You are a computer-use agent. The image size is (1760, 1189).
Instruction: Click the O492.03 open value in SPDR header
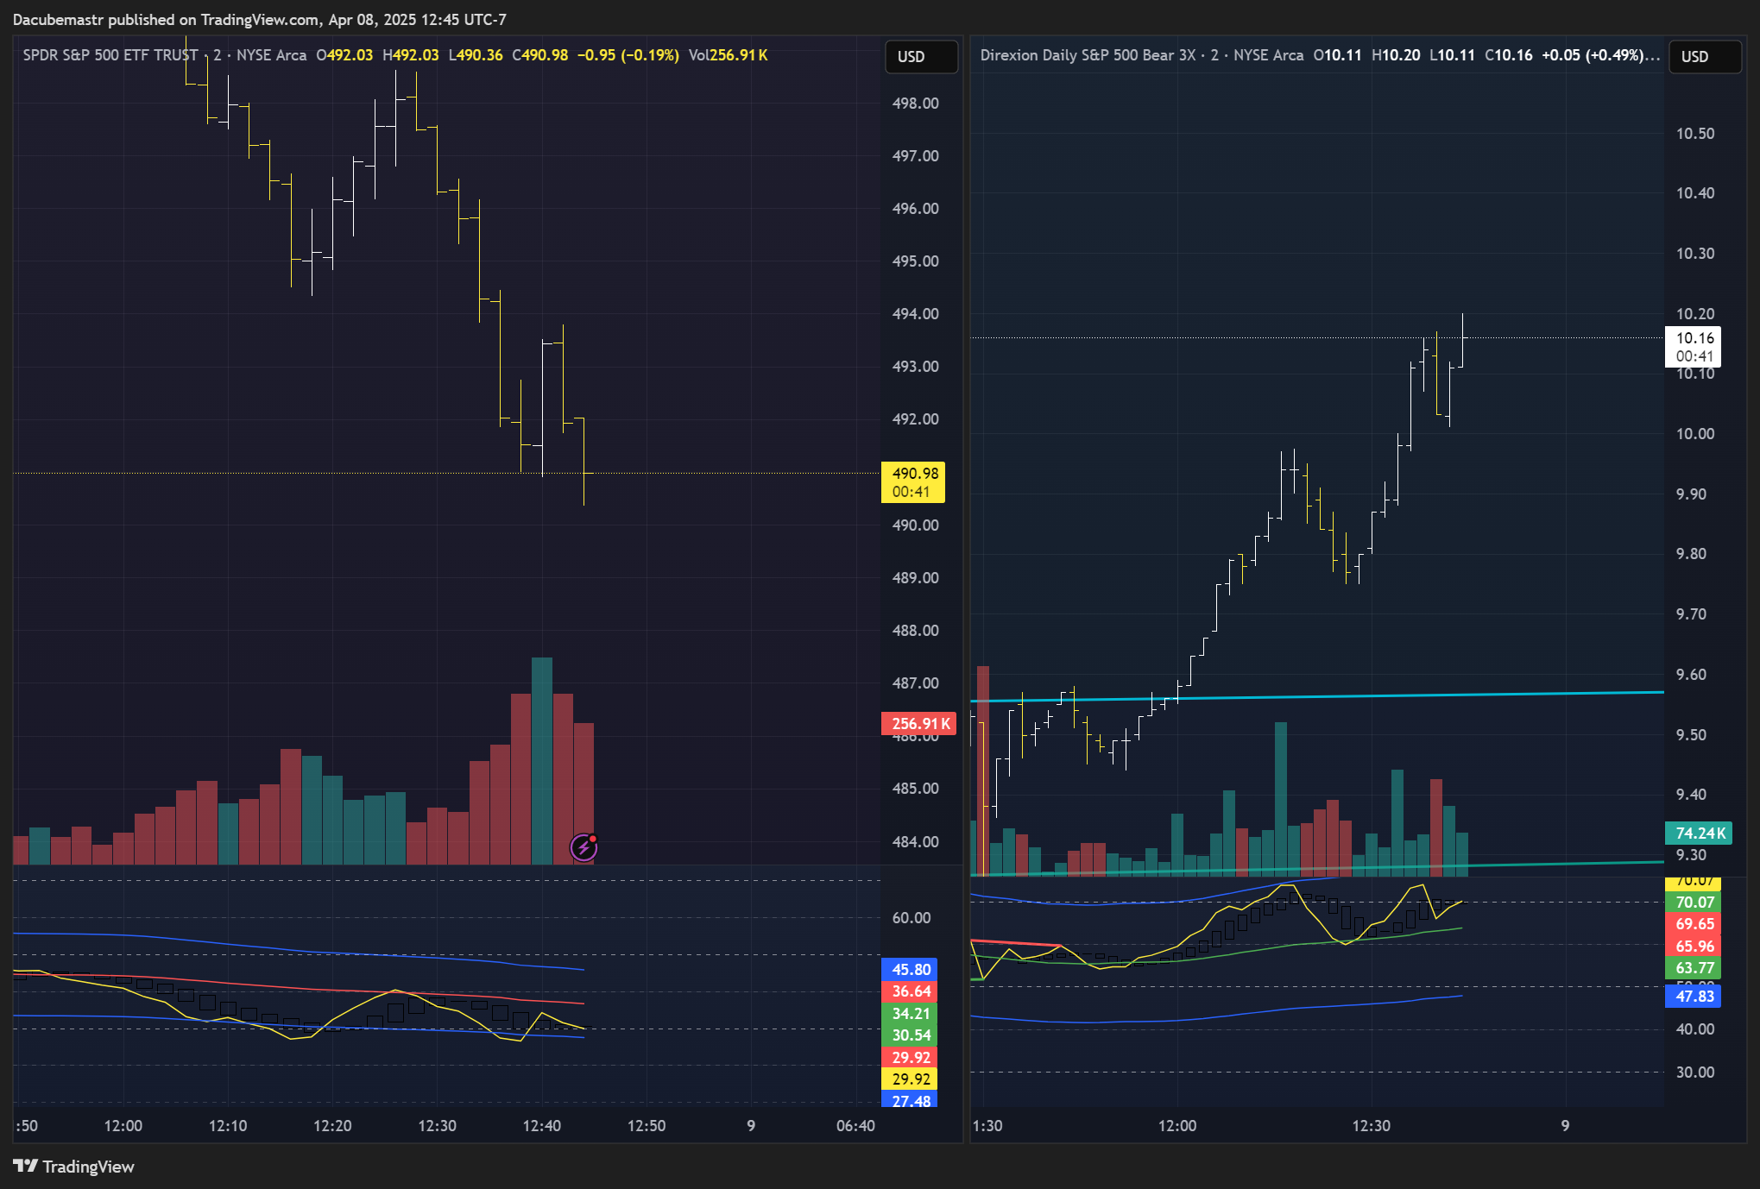(344, 55)
